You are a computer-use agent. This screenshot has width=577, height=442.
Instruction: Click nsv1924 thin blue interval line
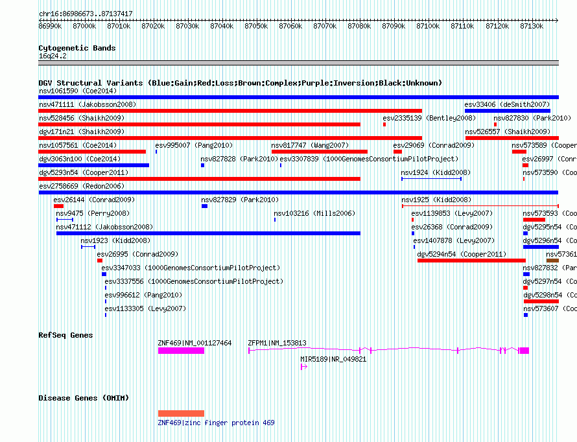click(x=431, y=179)
